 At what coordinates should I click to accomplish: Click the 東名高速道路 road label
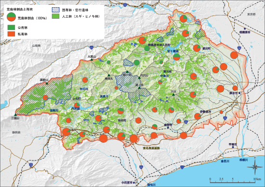[x=151, y=148]
